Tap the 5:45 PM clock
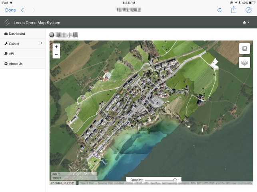 pos(129,3)
